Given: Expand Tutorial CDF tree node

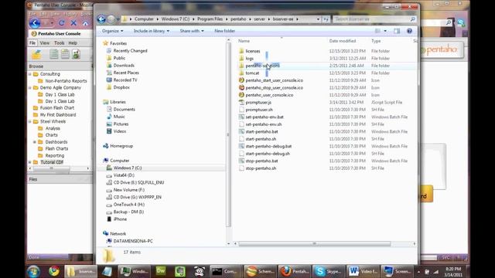Looking at the screenshot, I should tap(30, 162).
